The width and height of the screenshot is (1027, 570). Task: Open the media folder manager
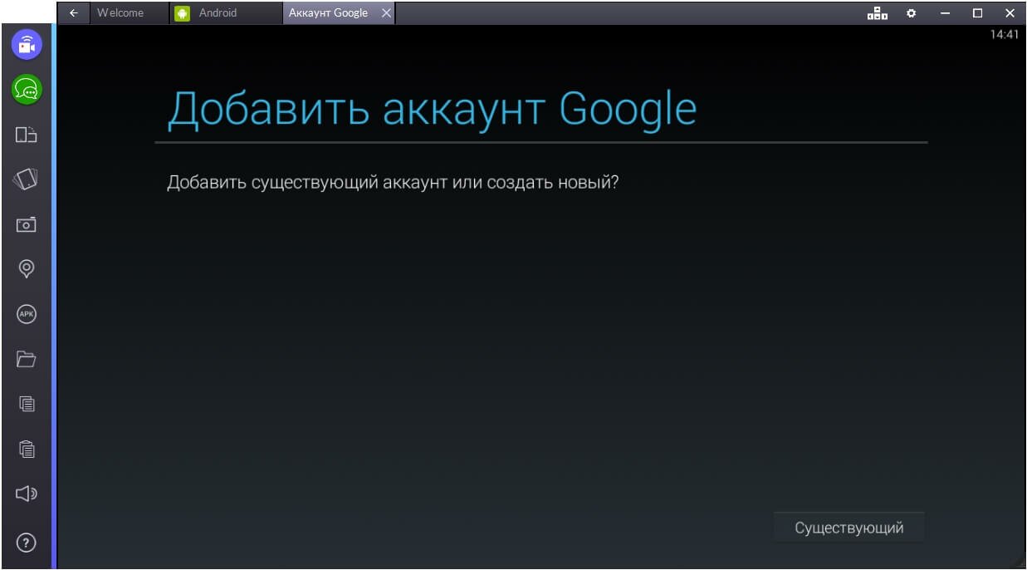click(x=26, y=358)
